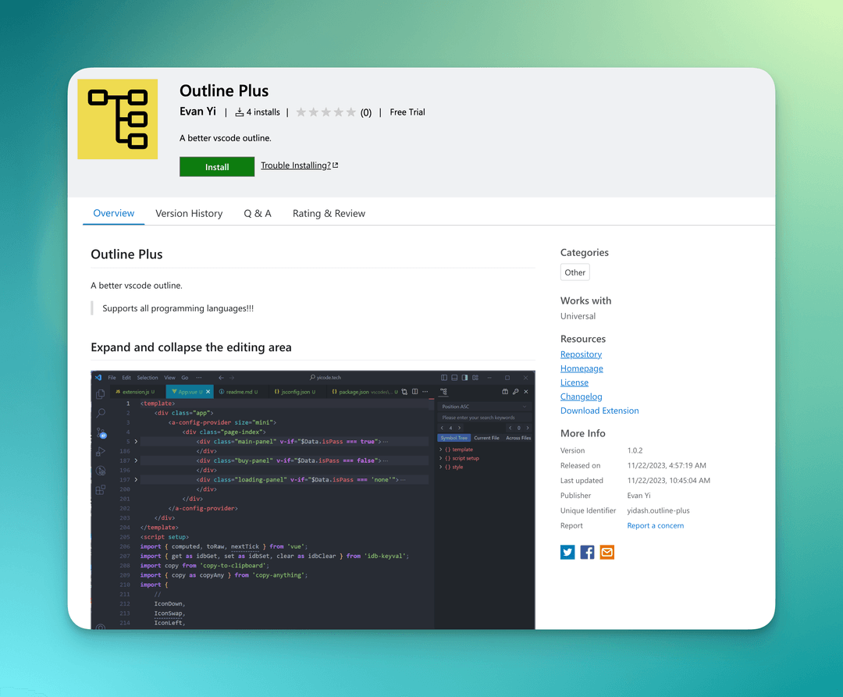Viewport: 843px width, 697px height.
Task: Share the extension on Twitter
Action: point(567,552)
